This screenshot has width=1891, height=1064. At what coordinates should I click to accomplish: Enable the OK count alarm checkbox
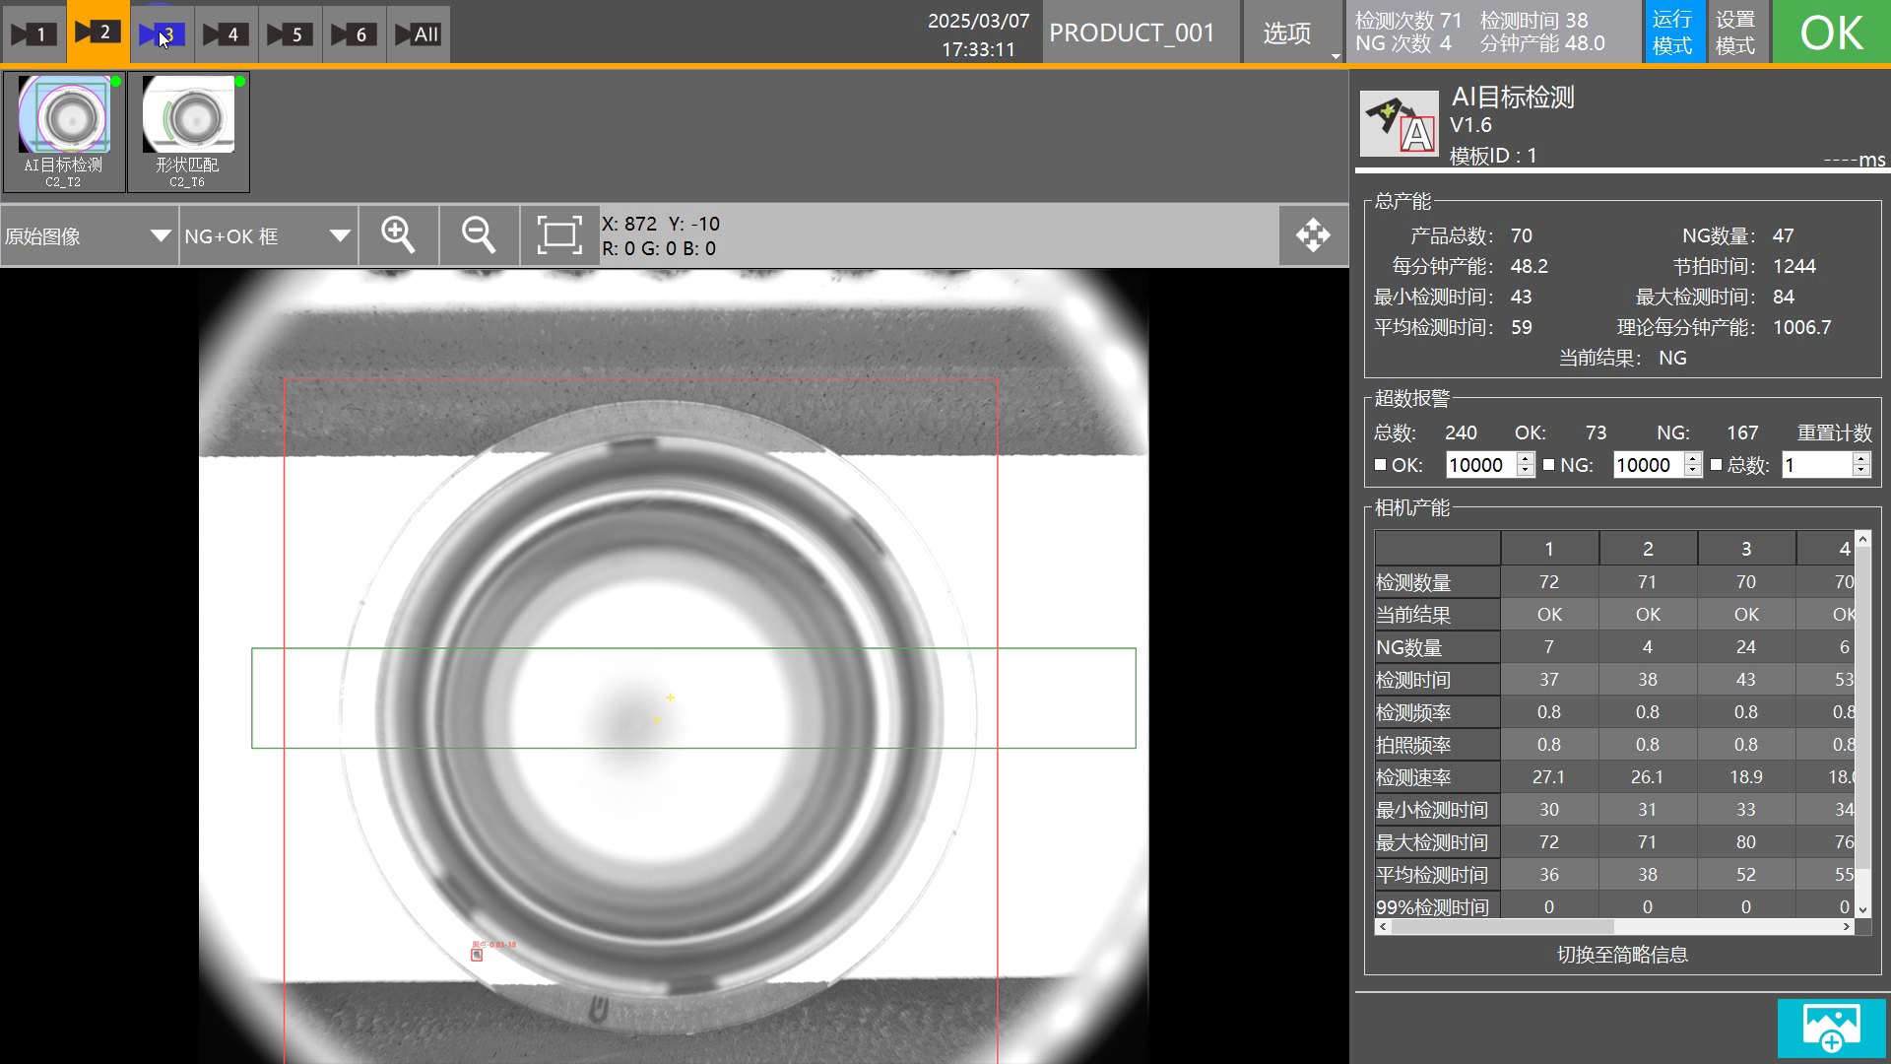pyautogui.click(x=1380, y=465)
